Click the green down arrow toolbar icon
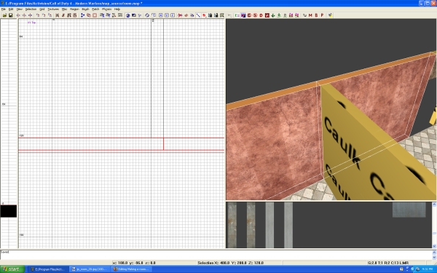Screen dimensions: 437x273 pos(273,15)
